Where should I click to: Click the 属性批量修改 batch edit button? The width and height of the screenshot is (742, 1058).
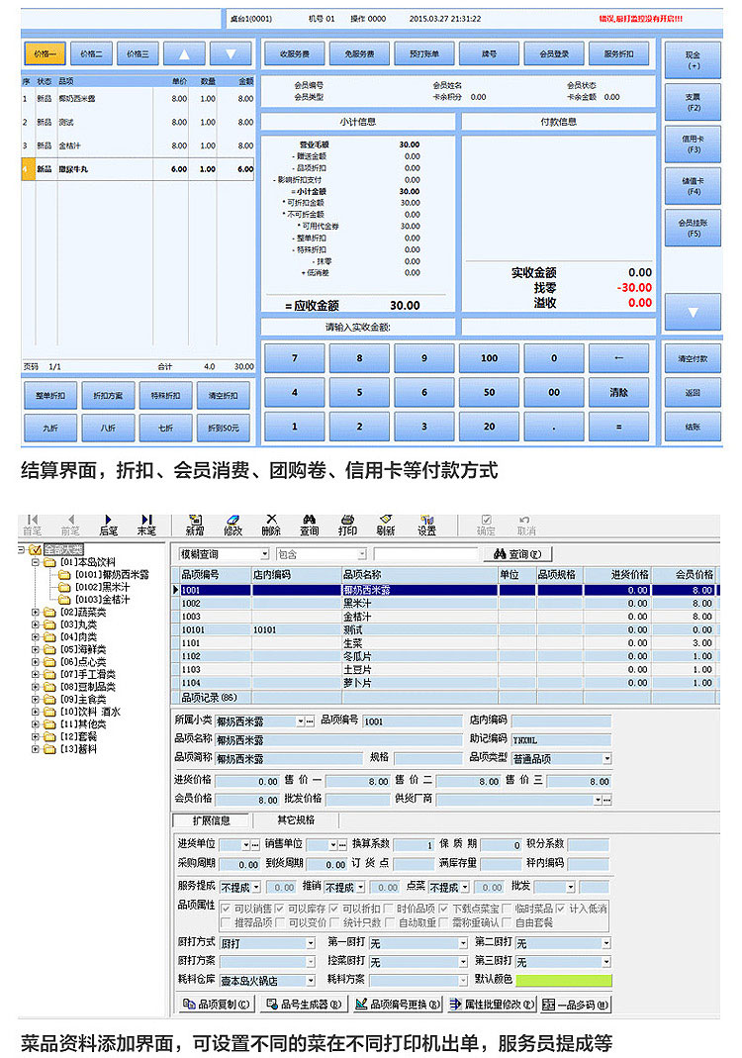(493, 1004)
